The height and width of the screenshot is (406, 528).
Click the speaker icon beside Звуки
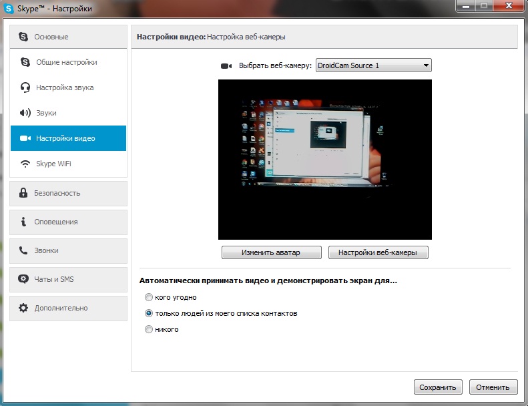click(x=25, y=113)
